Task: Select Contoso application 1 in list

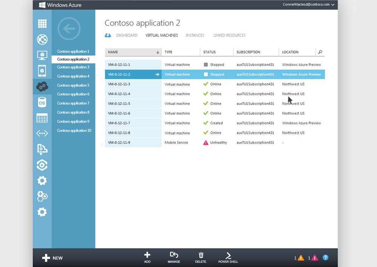Action: tap(73, 51)
